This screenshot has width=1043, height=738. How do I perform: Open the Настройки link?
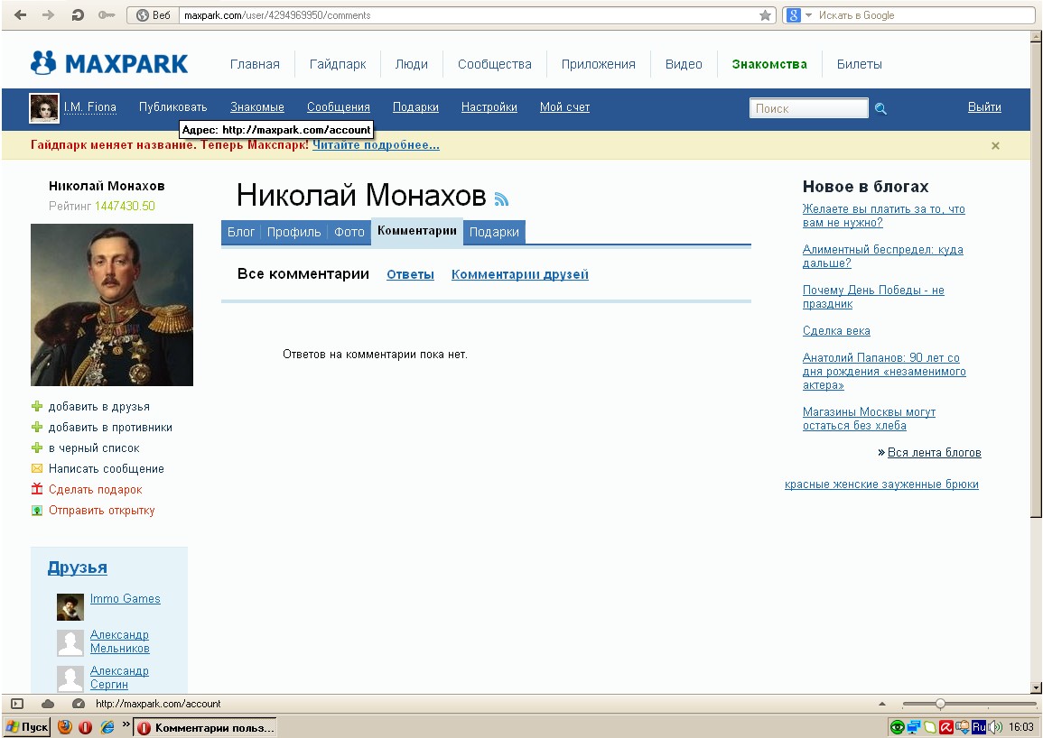pyautogui.click(x=489, y=107)
